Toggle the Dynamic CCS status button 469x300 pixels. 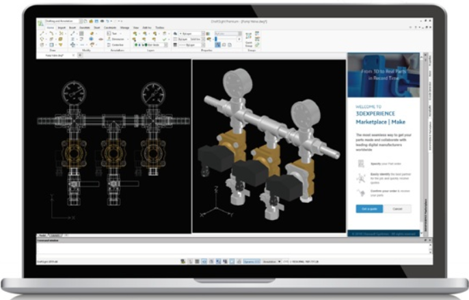coord(249,261)
